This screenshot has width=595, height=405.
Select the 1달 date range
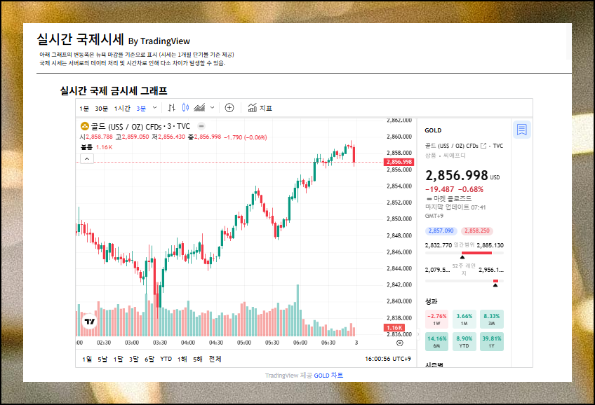[118, 359]
